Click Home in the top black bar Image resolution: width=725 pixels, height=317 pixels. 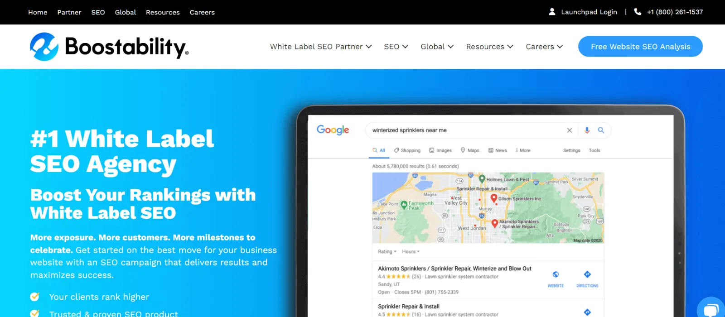pyautogui.click(x=38, y=12)
